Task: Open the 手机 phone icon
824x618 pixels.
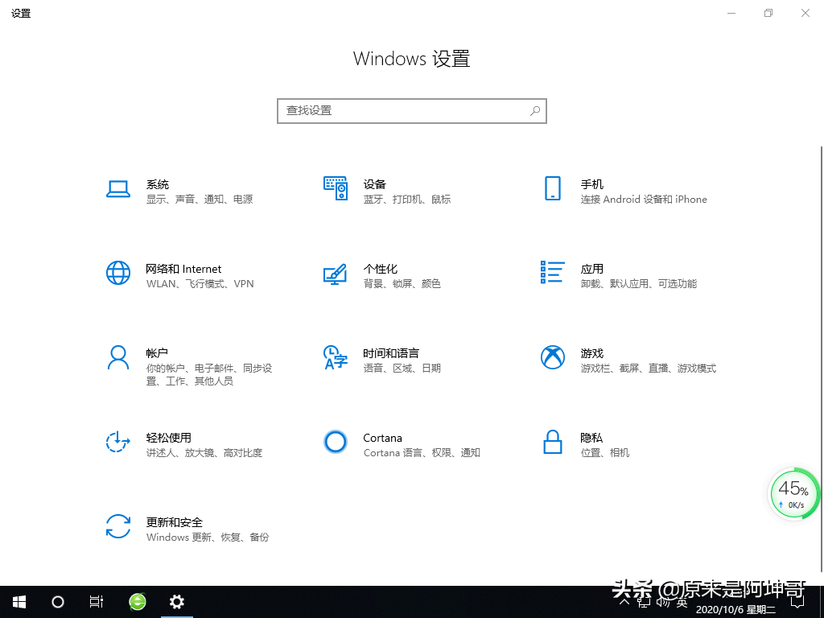Action: tap(552, 188)
